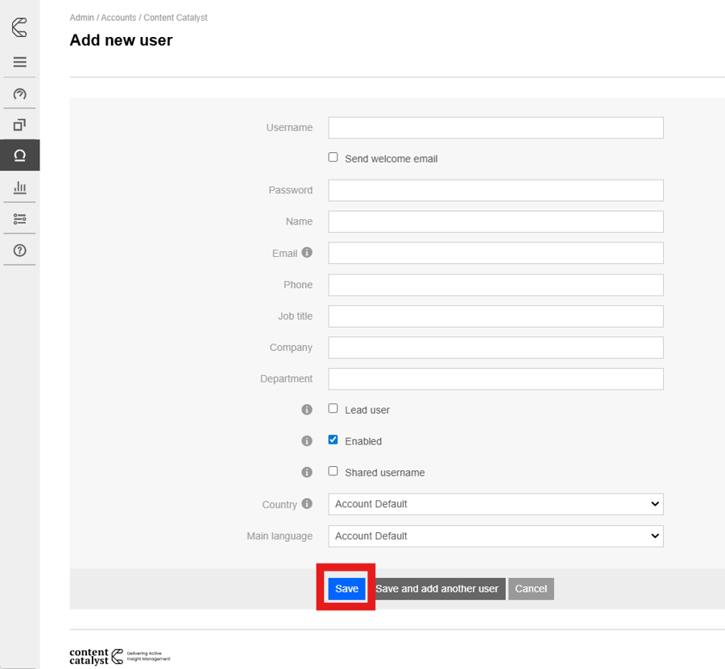This screenshot has width=725, height=669.
Task: Focus the Phone input field
Action: (x=495, y=285)
